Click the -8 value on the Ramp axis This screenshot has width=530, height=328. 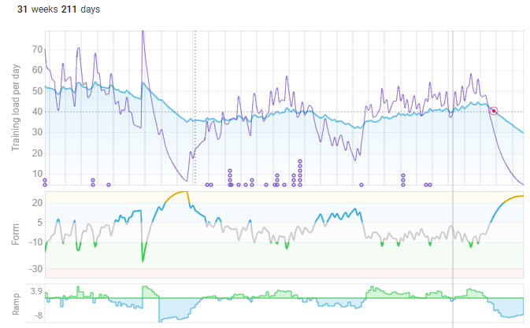point(35,315)
